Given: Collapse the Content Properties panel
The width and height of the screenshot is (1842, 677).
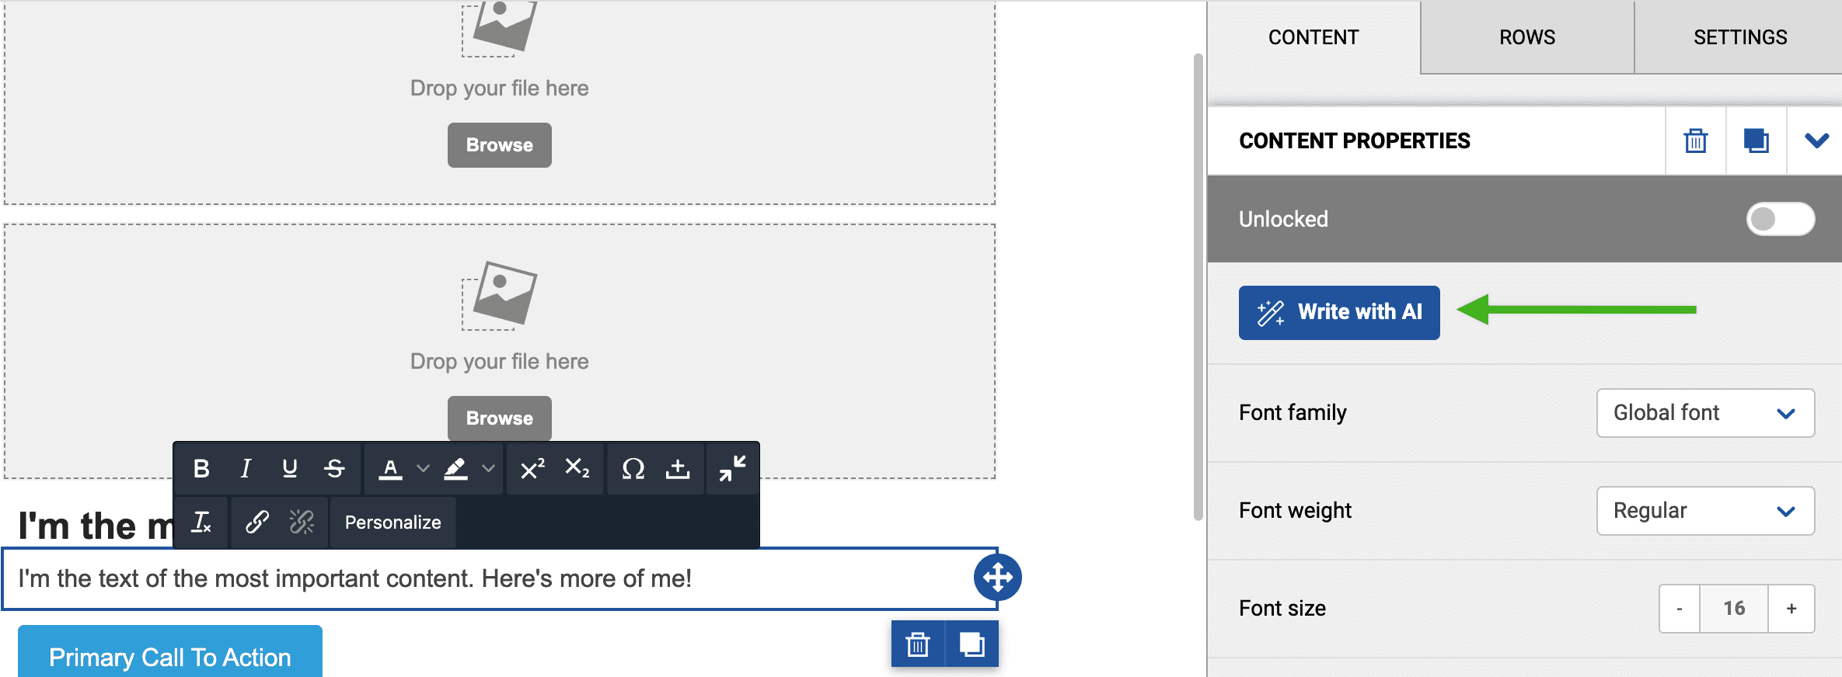Looking at the screenshot, I should pyautogui.click(x=1816, y=141).
